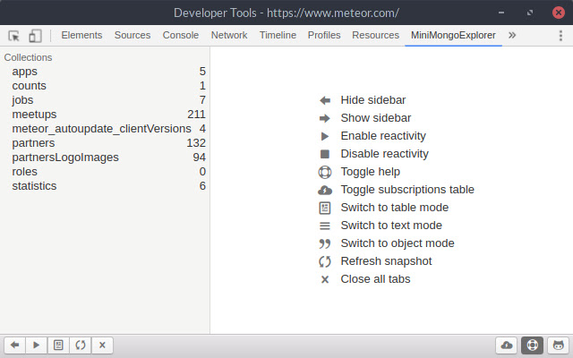Click the Switch to text mode lines help icon

(x=325, y=226)
